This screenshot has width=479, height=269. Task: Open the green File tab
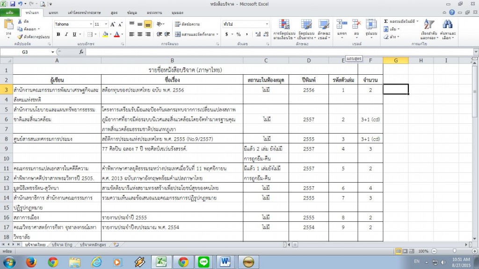pos(9,13)
